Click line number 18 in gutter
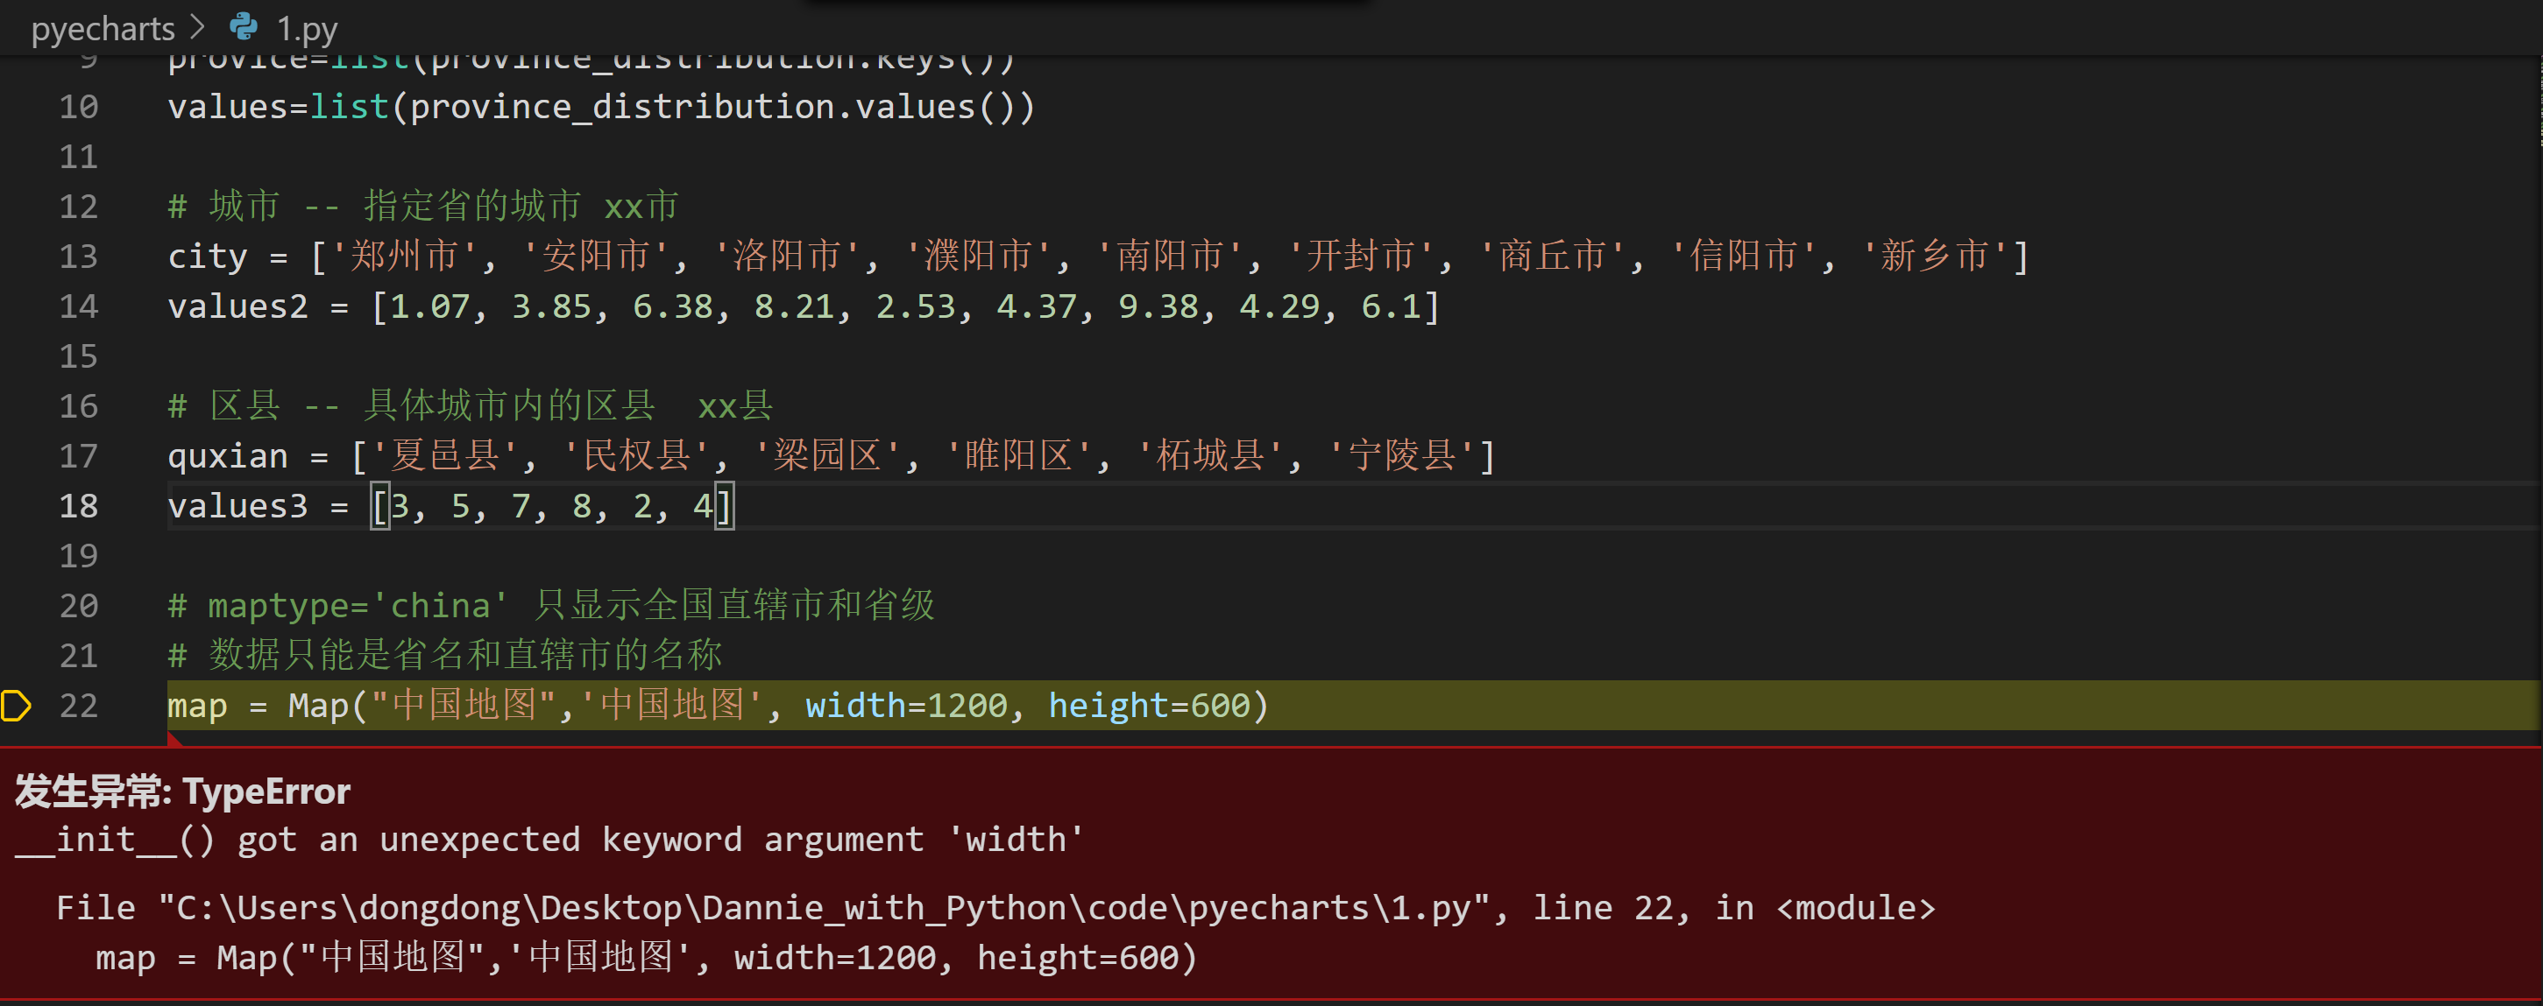The width and height of the screenshot is (2543, 1006). (78, 506)
